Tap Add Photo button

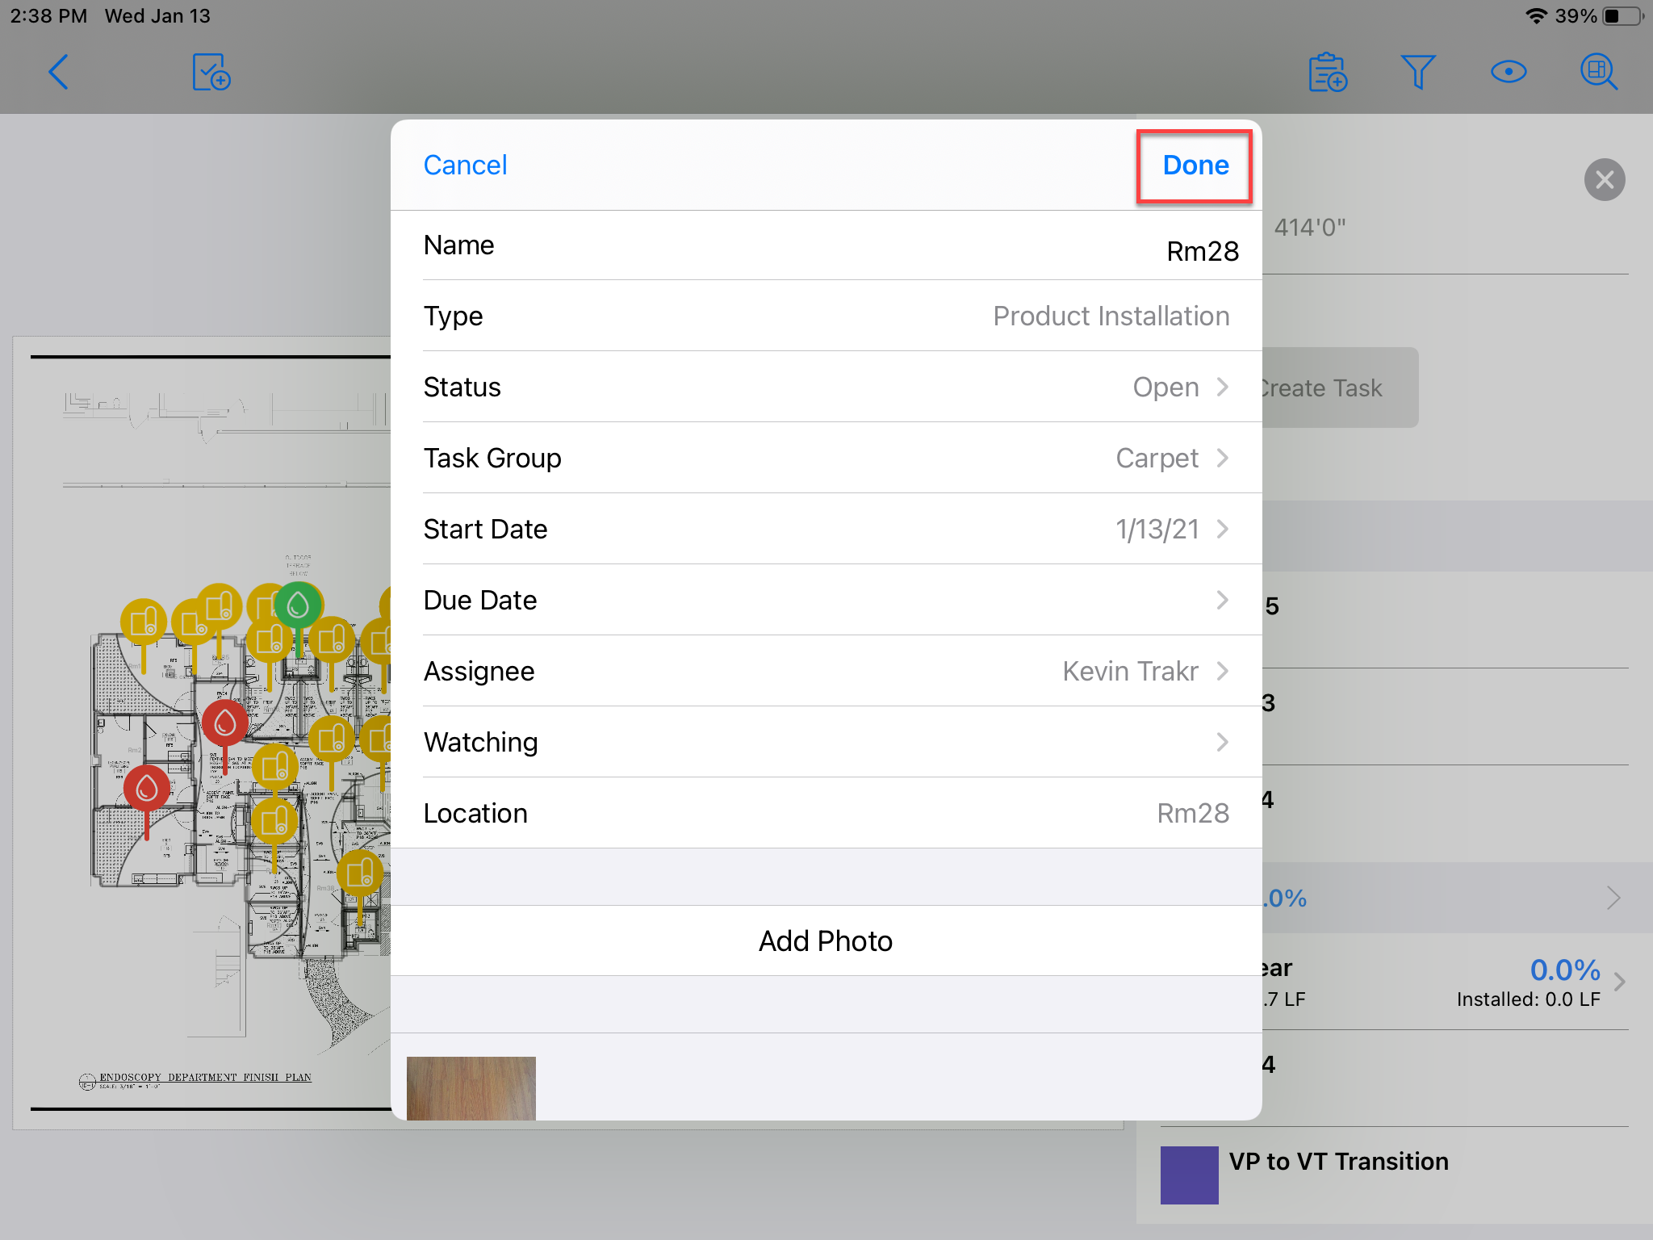coord(826,940)
